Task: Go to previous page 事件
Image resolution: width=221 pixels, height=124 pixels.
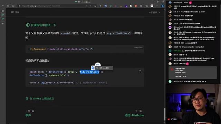Action: click(x=28, y=115)
